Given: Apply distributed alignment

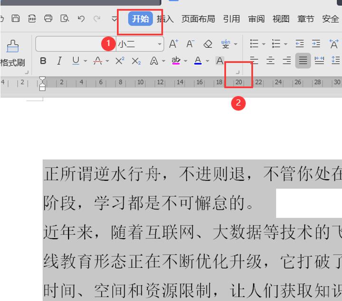Looking at the screenshot, I should click(x=319, y=61).
